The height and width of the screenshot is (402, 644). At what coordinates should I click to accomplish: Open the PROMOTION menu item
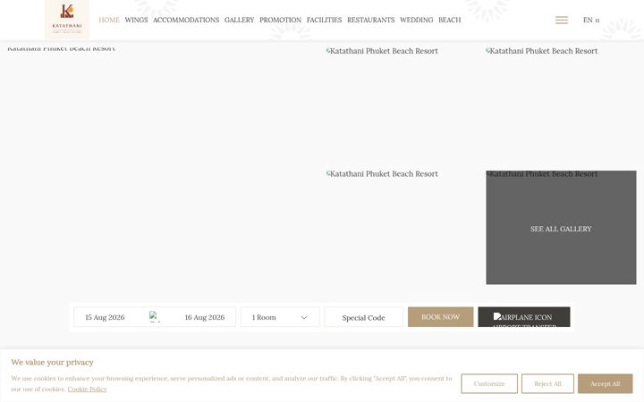[280, 20]
